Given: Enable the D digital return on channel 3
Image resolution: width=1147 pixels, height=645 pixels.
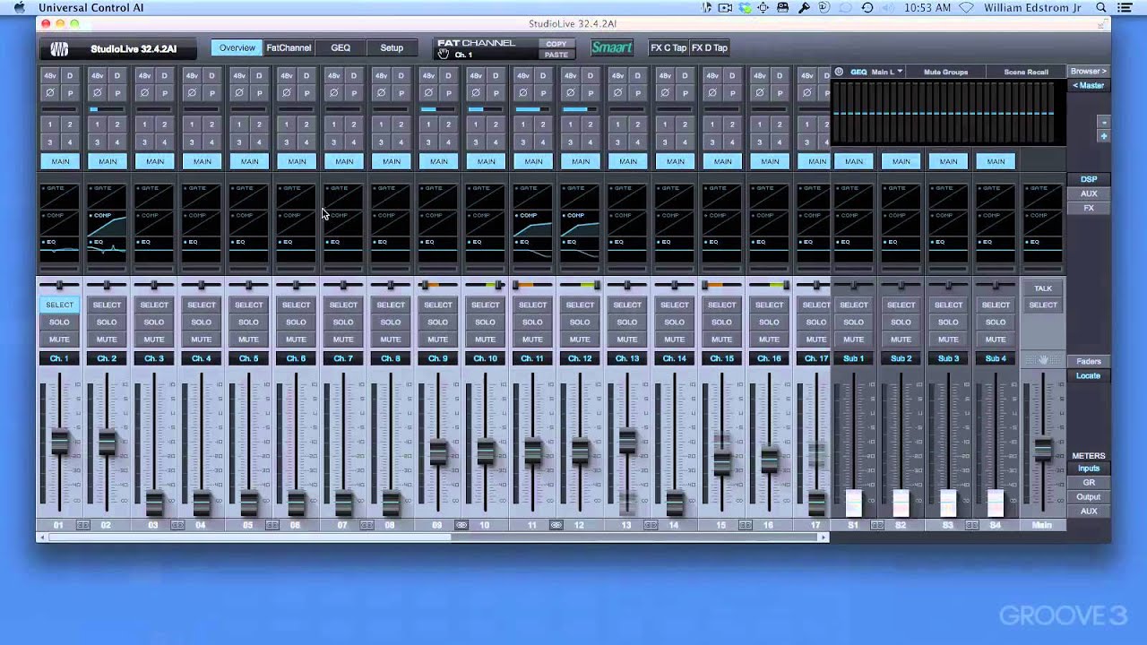Looking at the screenshot, I should point(164,75).
